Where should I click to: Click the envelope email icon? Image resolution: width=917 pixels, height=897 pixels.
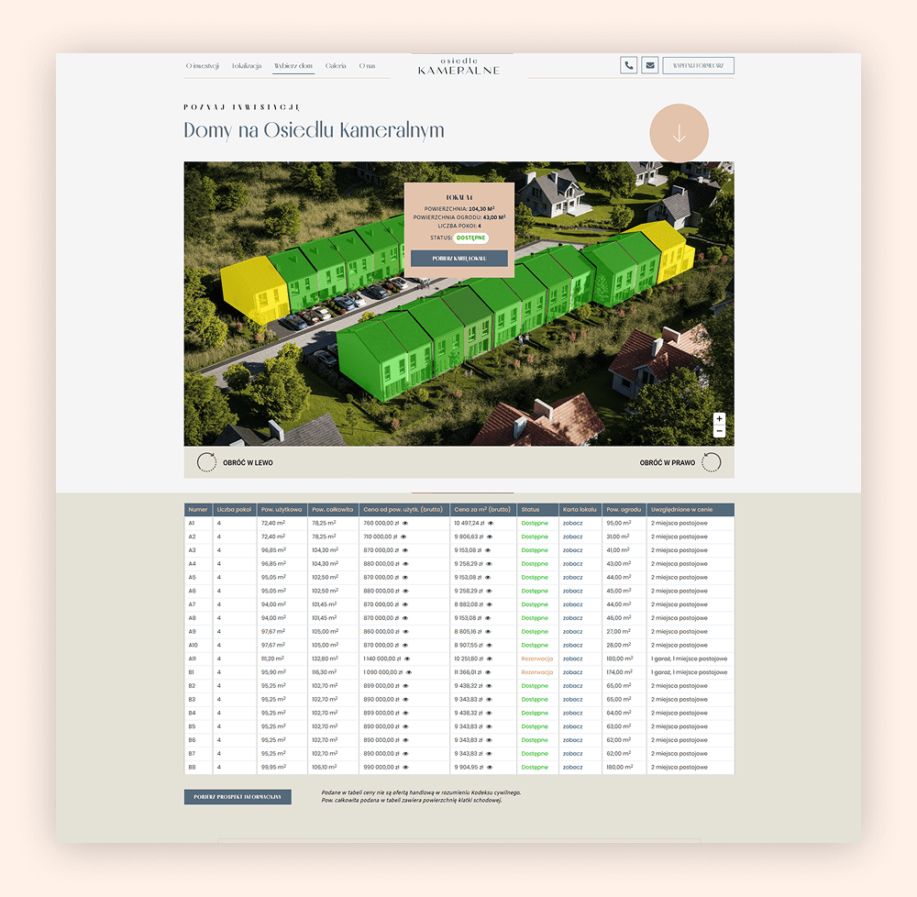[650, 65]
